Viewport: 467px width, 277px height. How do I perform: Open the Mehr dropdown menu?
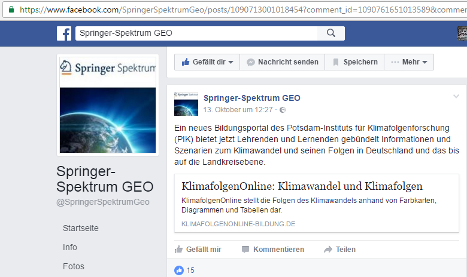(410, 62)
